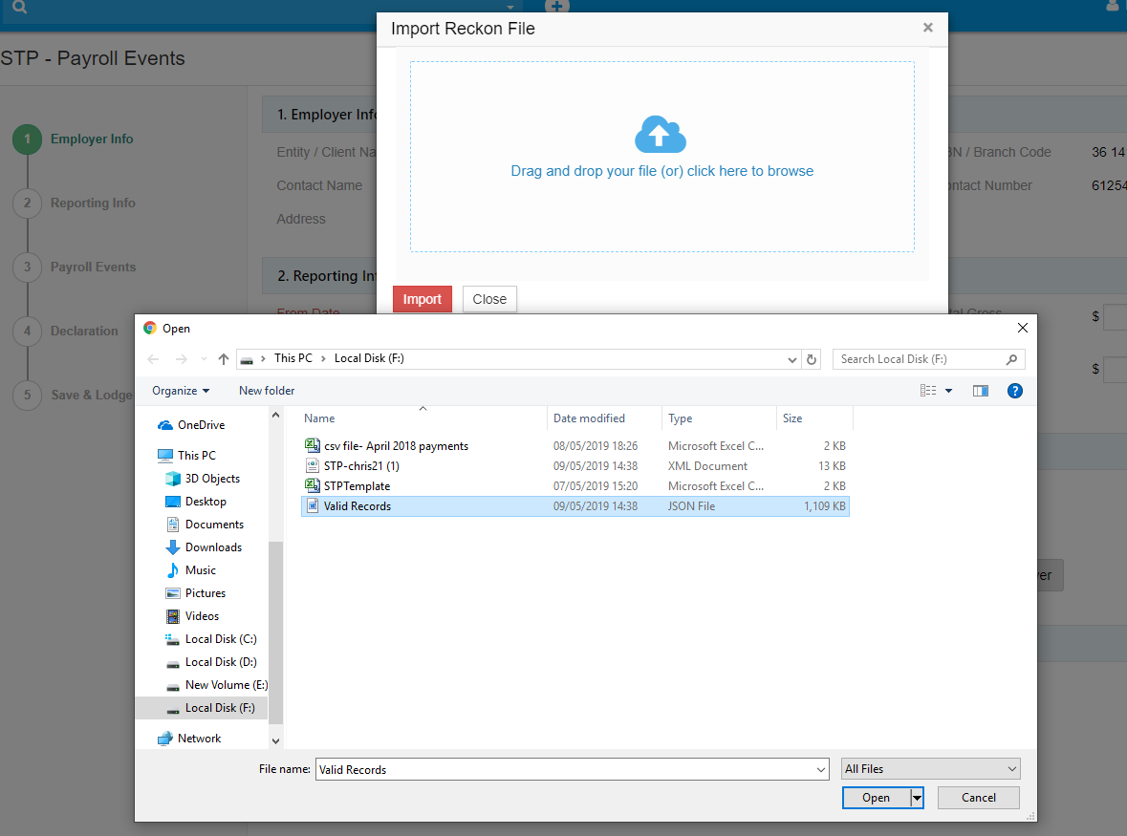This screenshot has width=1127, height=836.
Task: Open the Downloads folder in sidebar
Action: pyautogui.click(x=213, y=547)
